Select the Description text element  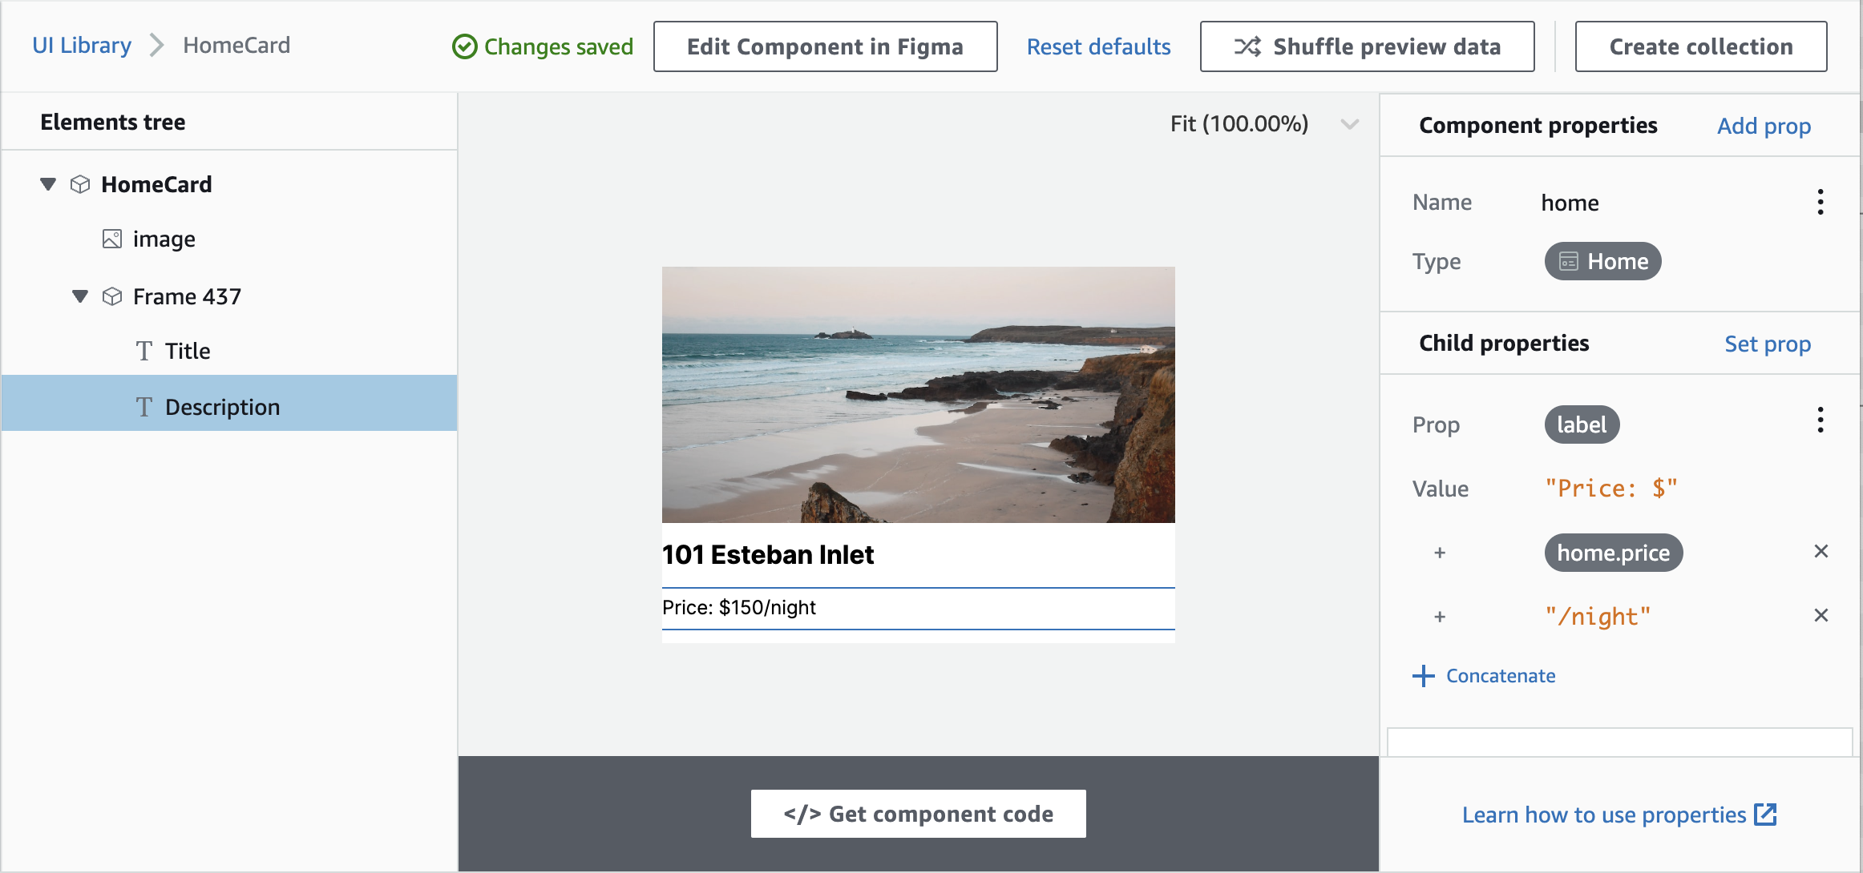(222, 407)
